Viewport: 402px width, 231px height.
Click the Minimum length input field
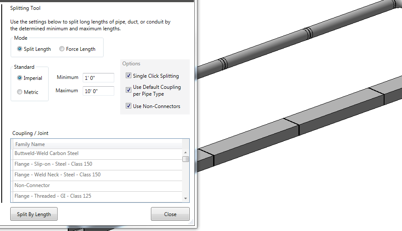98,78
